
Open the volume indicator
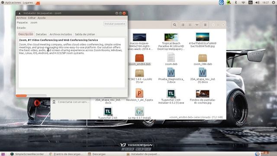point(258,3)
